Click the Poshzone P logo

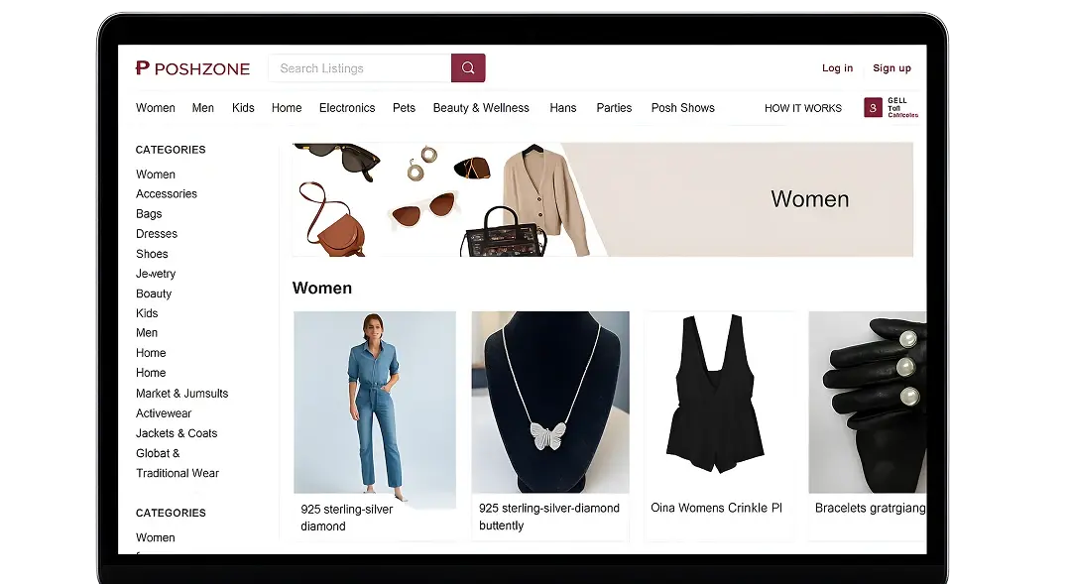140,68
